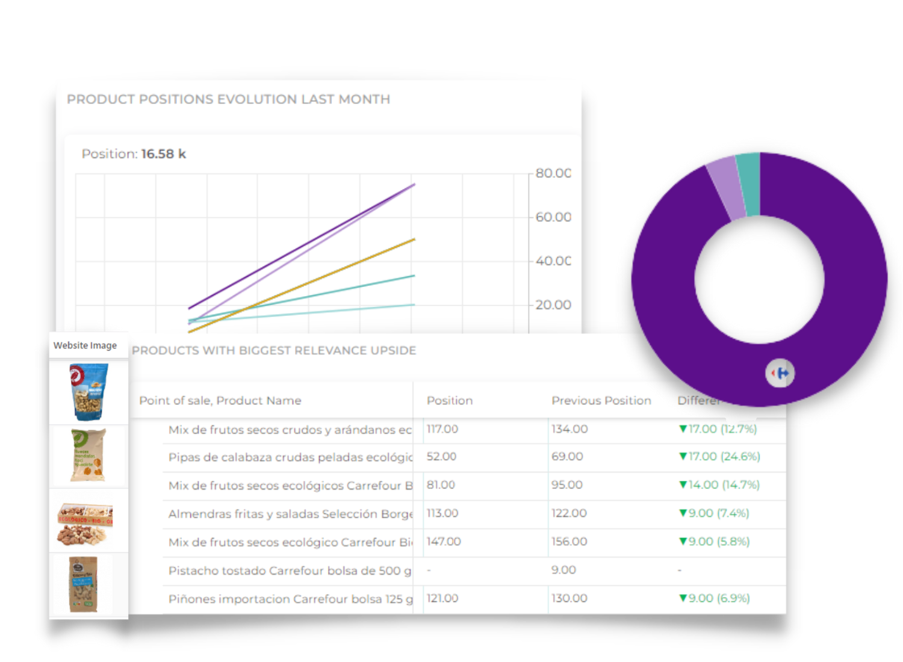Open the brown nut bag thumbnail at bottom

click(x=83, y=584)
